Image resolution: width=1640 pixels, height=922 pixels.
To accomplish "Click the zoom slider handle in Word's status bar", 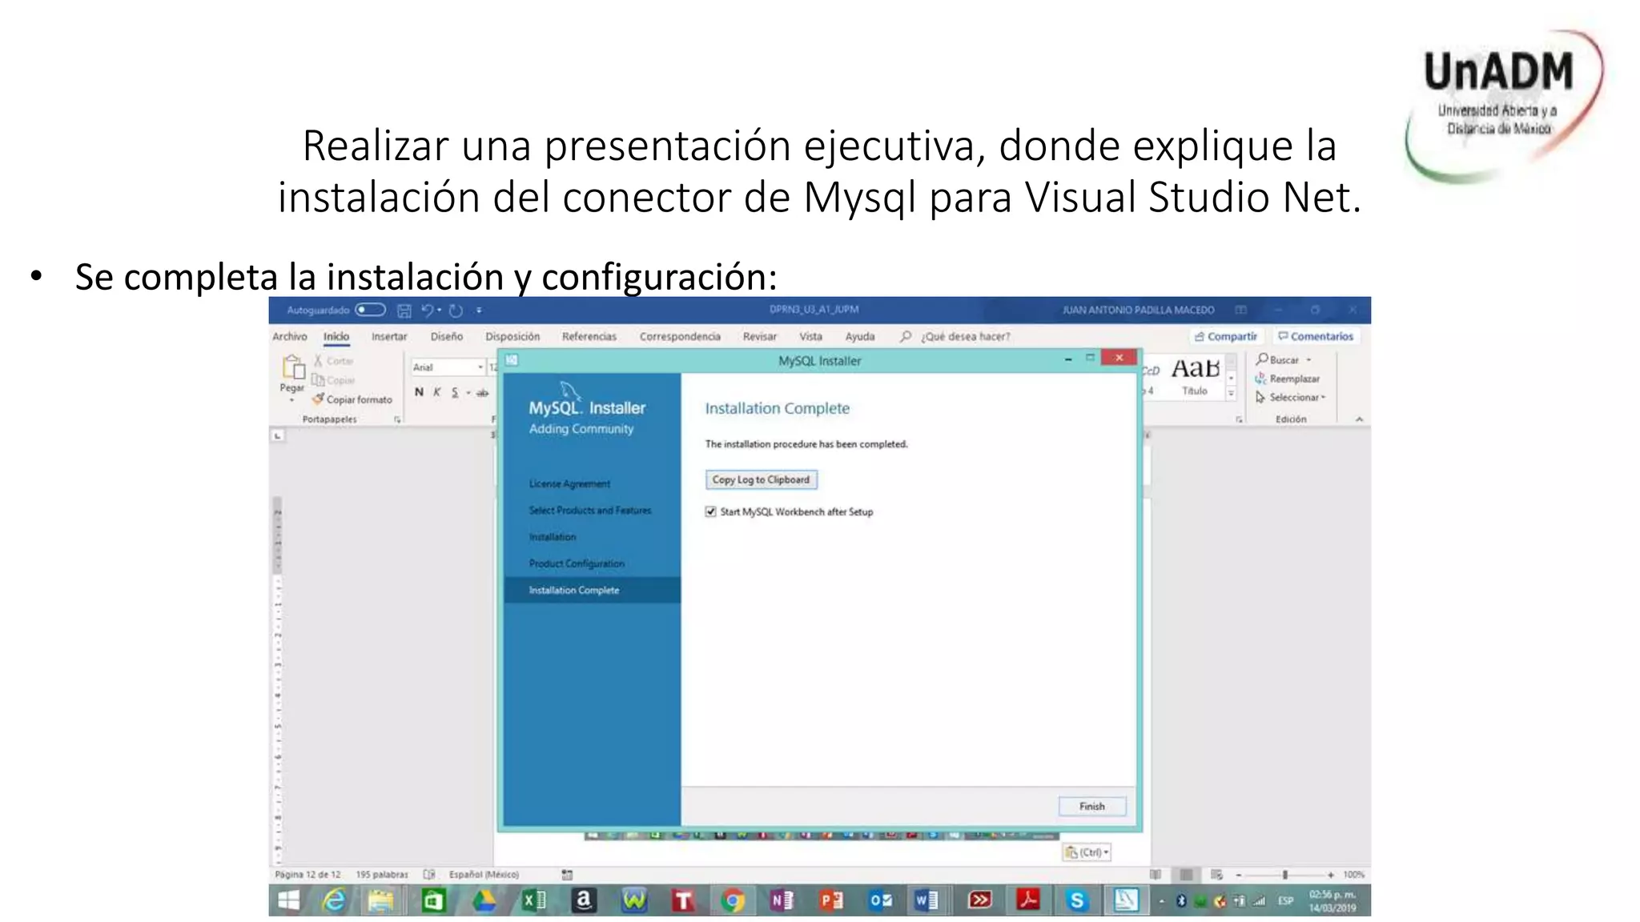I will [x=1285, y=875].
